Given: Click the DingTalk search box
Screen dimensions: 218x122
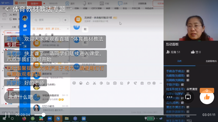Looking at the screenshot, I should click(47, 20).
